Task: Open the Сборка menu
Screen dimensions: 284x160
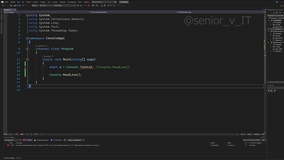Action: [35, 2]
